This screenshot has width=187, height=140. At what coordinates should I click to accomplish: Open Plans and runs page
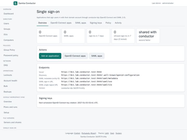[x=10, y=107]
